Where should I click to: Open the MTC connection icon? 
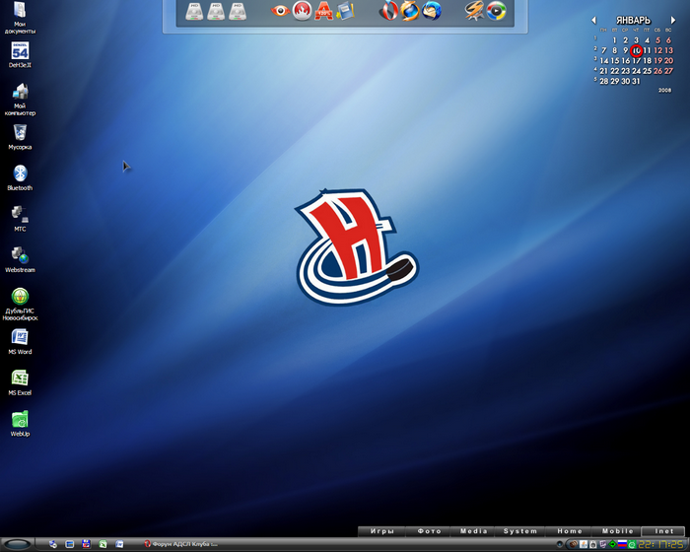pyautogui.click(x=20, y=219)
